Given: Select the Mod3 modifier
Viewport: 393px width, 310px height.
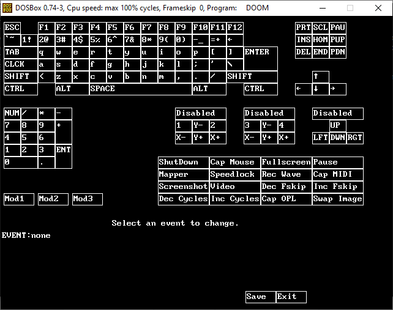Looking at the screenshot, I should coord(88,199).
